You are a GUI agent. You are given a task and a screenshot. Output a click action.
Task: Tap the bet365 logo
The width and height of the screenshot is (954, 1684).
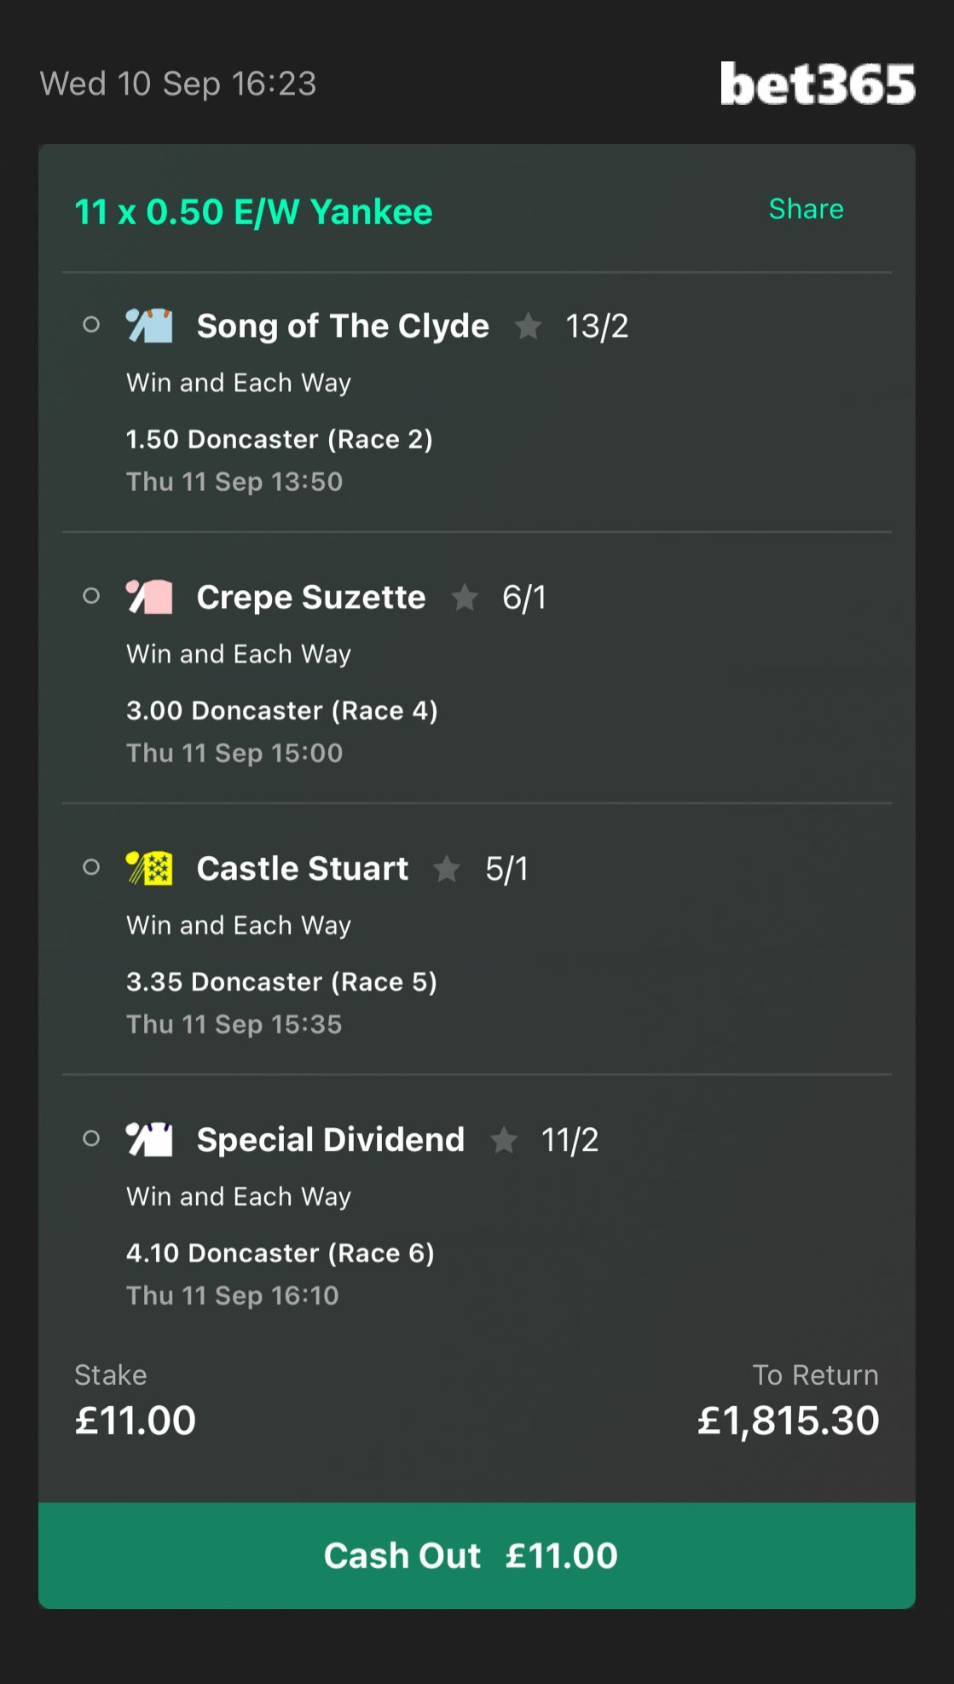(818, 84)
